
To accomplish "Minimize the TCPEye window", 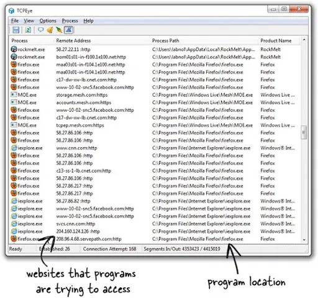I will tap(273, 9).
